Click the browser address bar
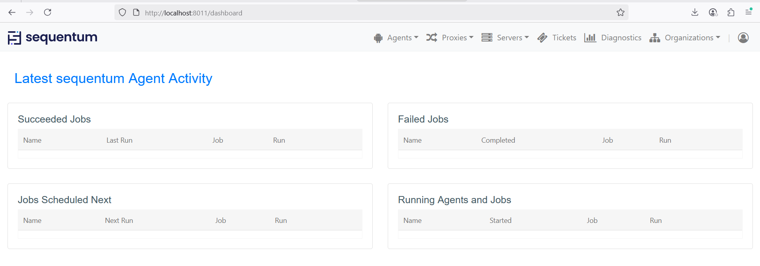 [356, 13]
